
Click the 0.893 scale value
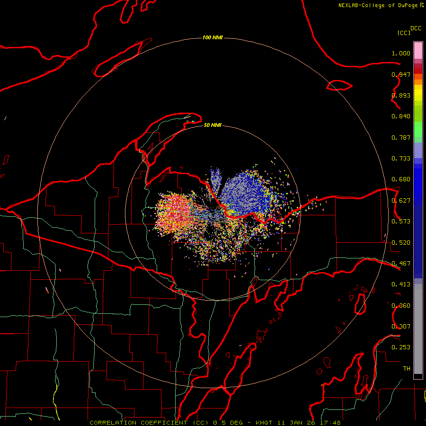coord(401,95)
